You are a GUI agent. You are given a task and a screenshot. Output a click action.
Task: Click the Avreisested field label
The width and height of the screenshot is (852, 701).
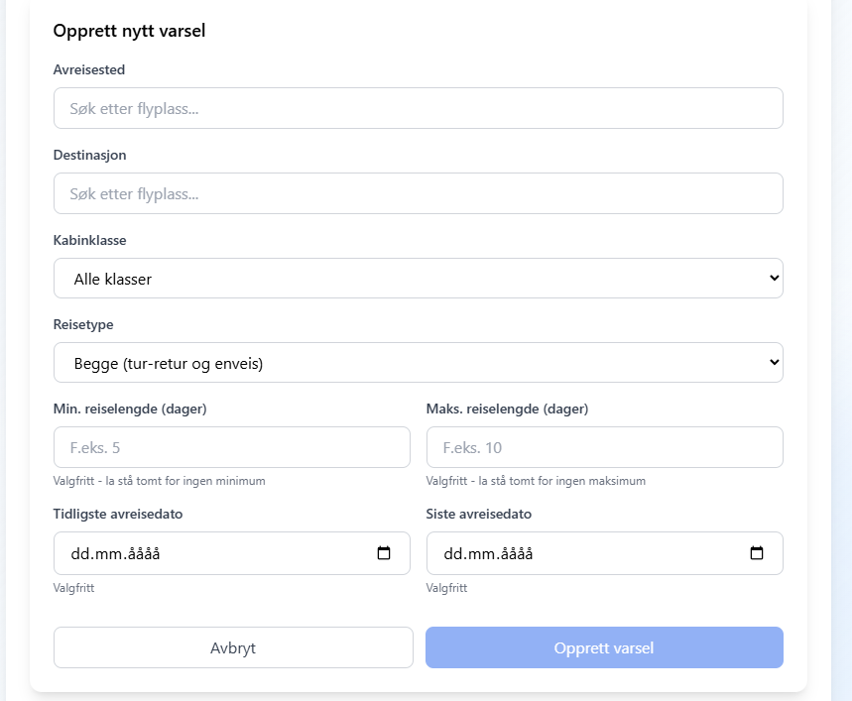point(89,69)
